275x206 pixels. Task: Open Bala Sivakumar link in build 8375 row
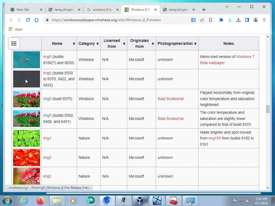coord(171,99)
